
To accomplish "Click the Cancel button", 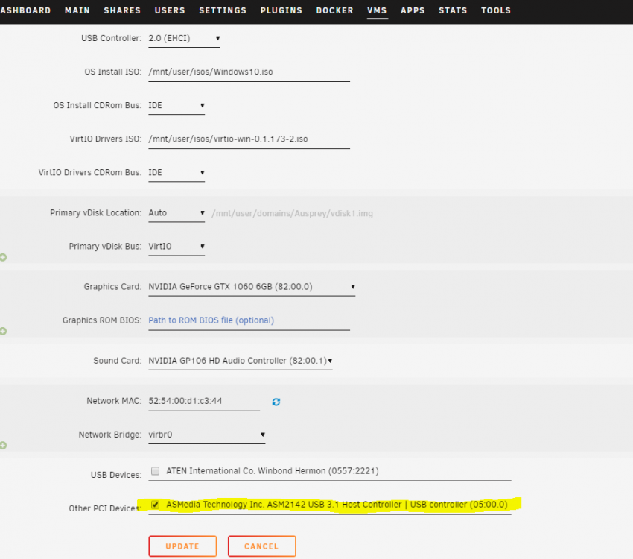I will coord(261,546).
